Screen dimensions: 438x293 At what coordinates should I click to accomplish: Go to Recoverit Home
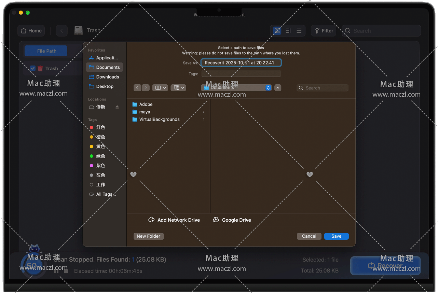coord(31,31)
